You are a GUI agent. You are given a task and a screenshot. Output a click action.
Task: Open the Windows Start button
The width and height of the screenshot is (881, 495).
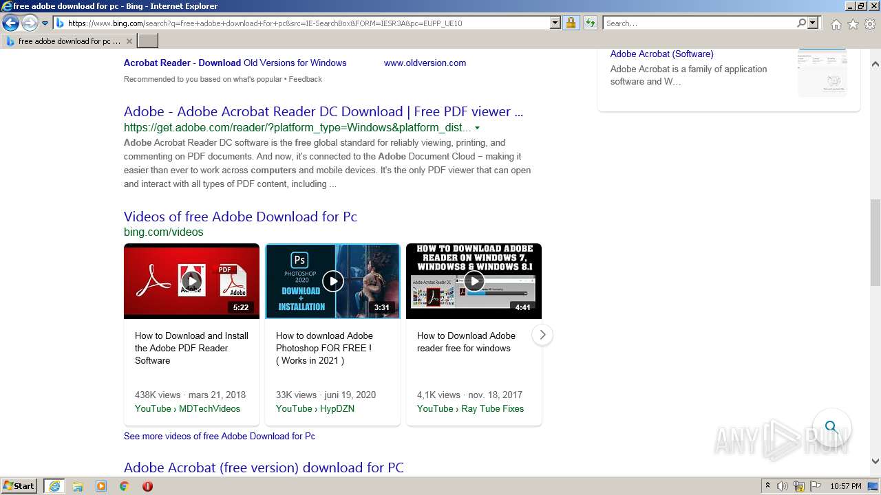pos(19,486)
